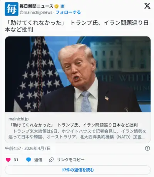154x177 pixels.
Task: Open the 毎日新聞ニュース account name
Action: [x=36, y=6]
